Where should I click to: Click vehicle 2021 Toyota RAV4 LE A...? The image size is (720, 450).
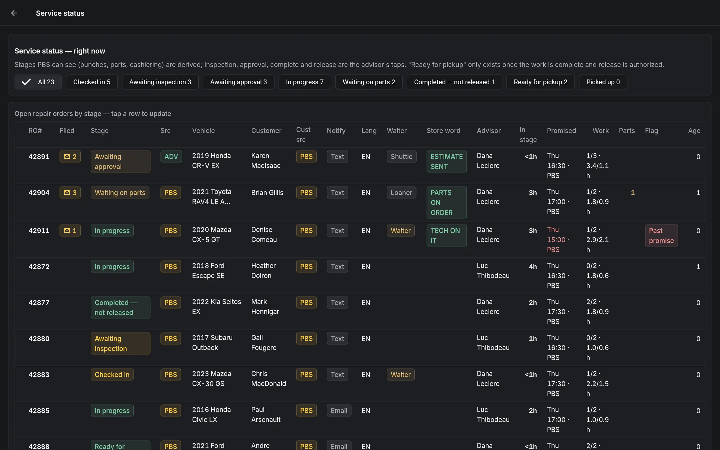212,197
